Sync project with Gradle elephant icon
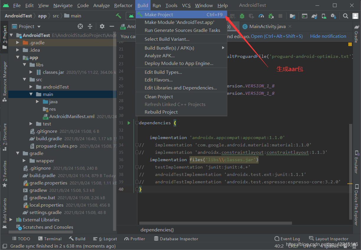 click(x=314, y=16)
